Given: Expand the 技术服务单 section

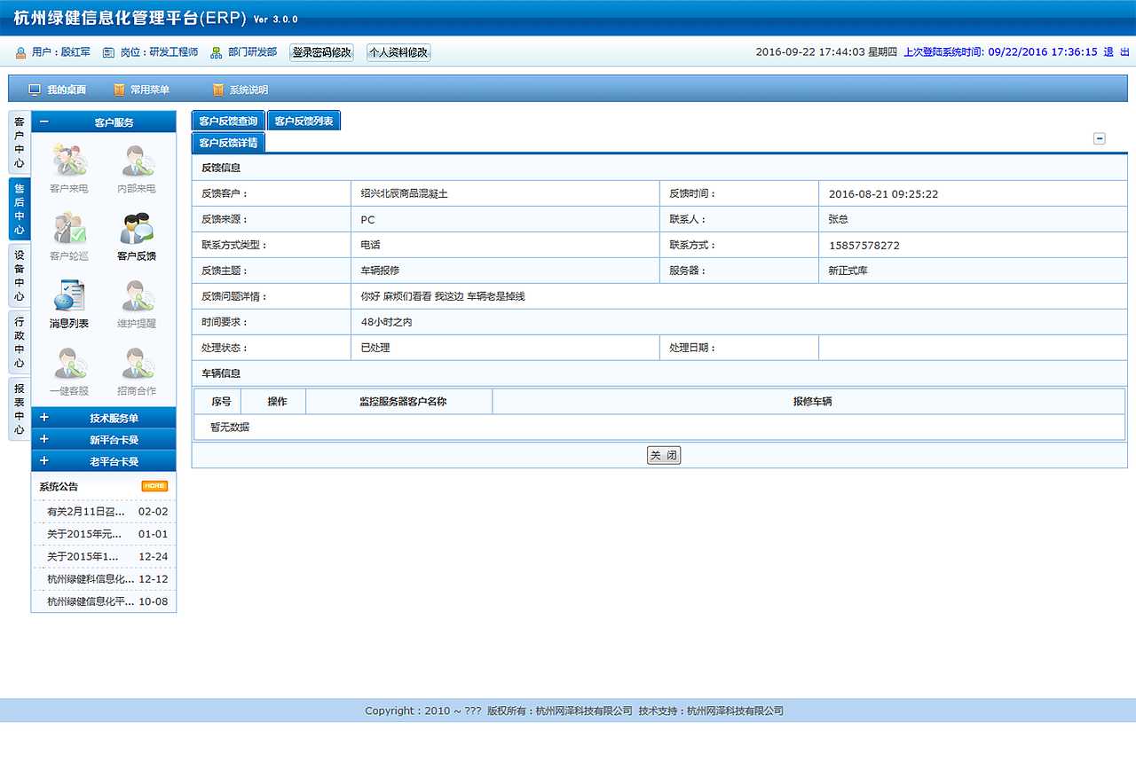Looking at the screenshot, I should click(x=44, y=418).
